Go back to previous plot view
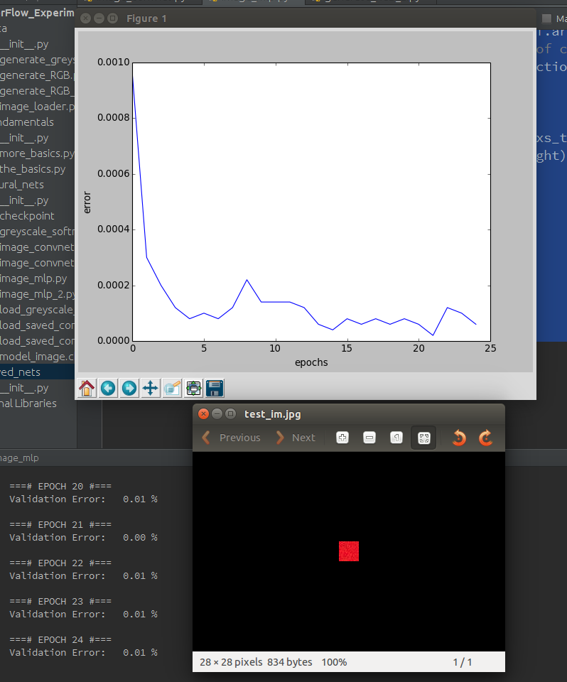 tap(108, 388)
